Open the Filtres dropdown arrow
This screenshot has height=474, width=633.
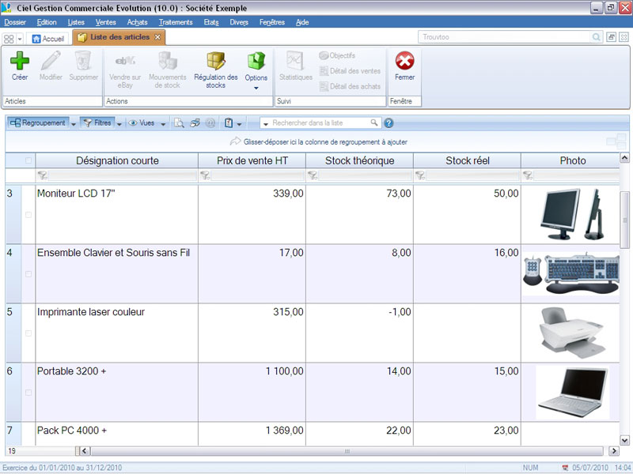coord(119,123)
